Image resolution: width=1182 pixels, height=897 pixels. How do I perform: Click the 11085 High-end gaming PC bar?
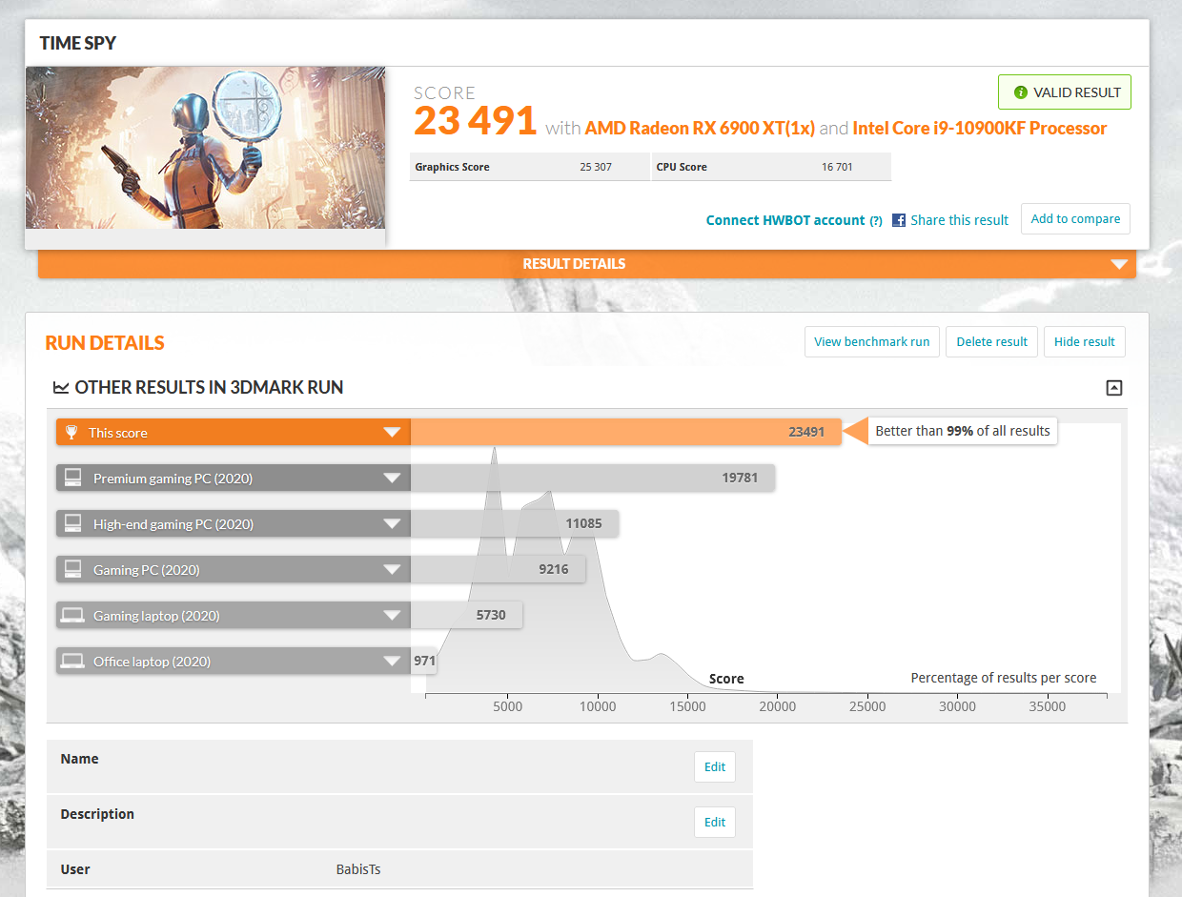point(514,523)
